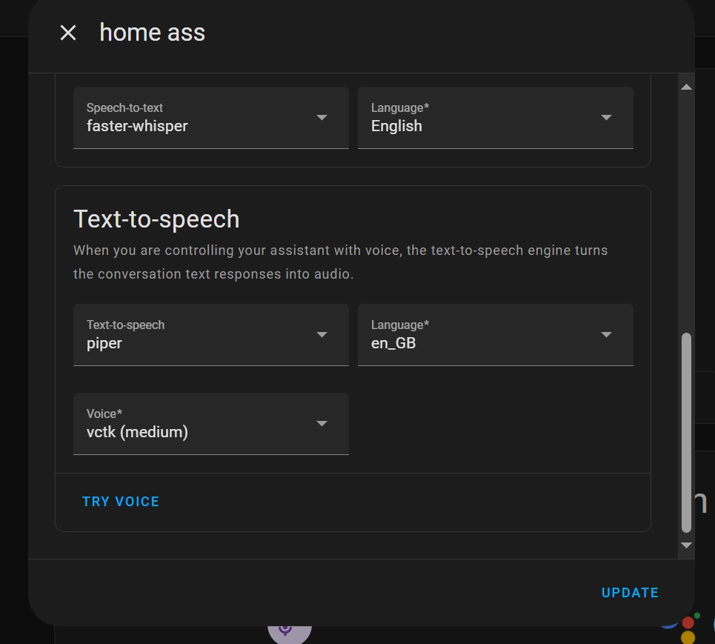Click the vertical scrollbar thumb

pyautogui.click(x=686, y=434)
